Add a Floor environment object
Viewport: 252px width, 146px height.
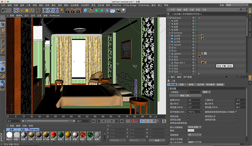coord(113,11)
